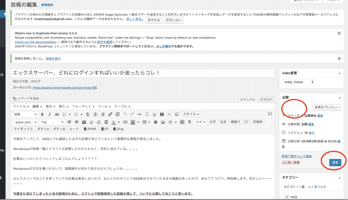Viewport: 348px width, 200px height.
Task: Apply strikethrough (ABC) formatting
Action: (x=140, y=114)
